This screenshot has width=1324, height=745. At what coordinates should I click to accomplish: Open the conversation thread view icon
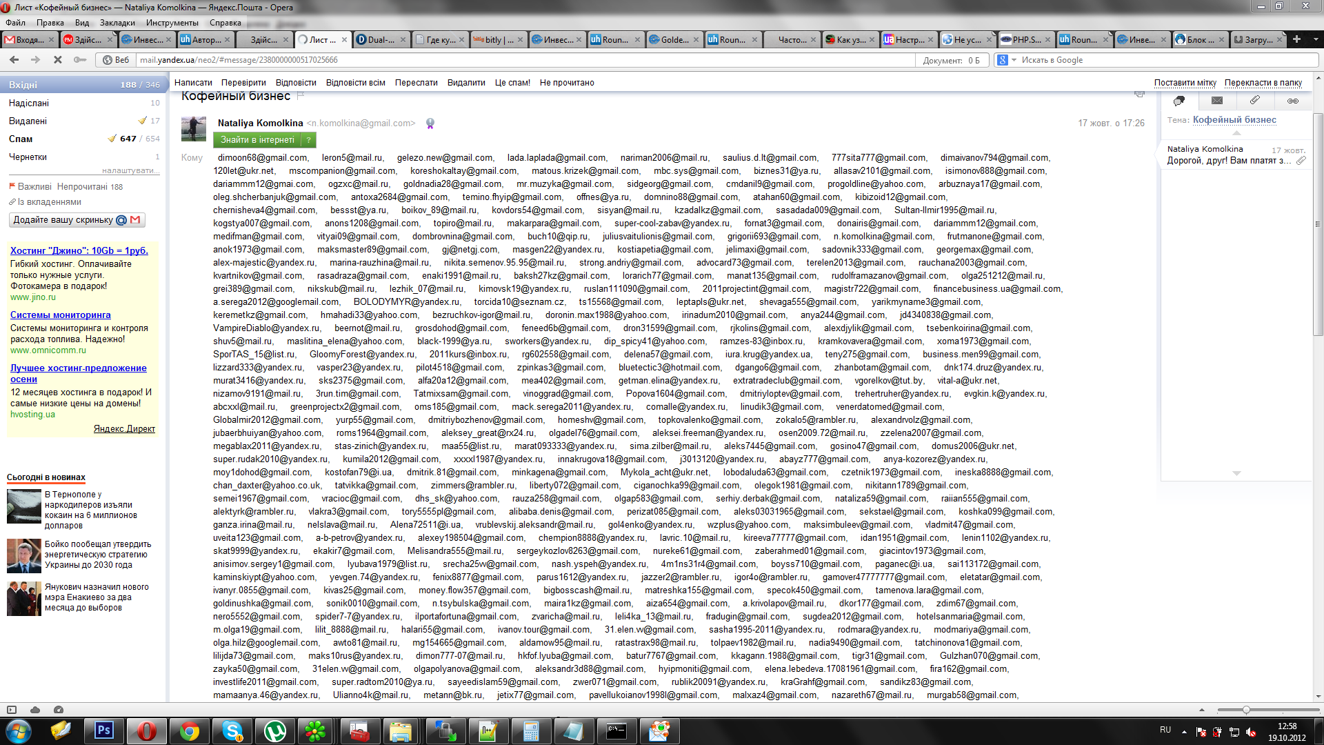pyautogui.click(x=1179, y=101)
